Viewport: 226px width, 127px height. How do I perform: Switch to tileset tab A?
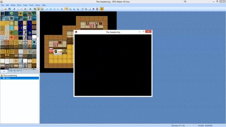(x=4, y=71)
